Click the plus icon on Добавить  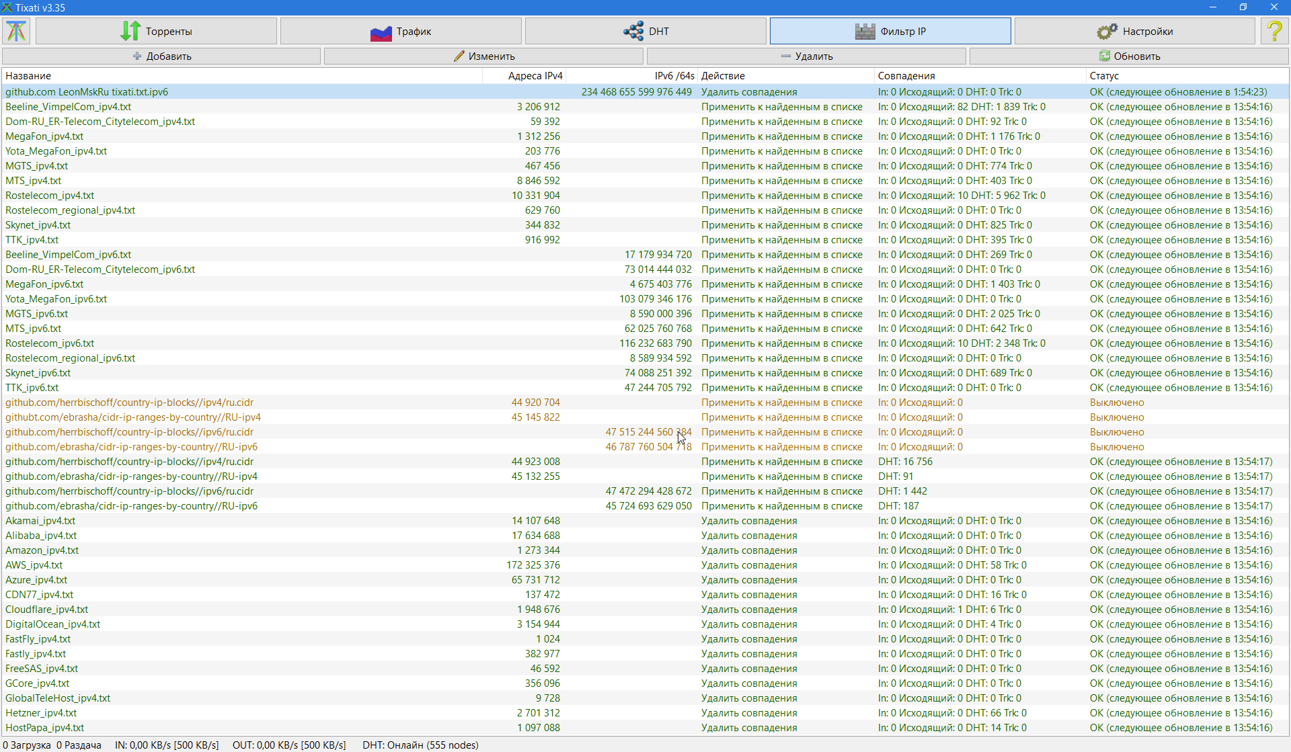pyautogui.click(x=137, y=56)
